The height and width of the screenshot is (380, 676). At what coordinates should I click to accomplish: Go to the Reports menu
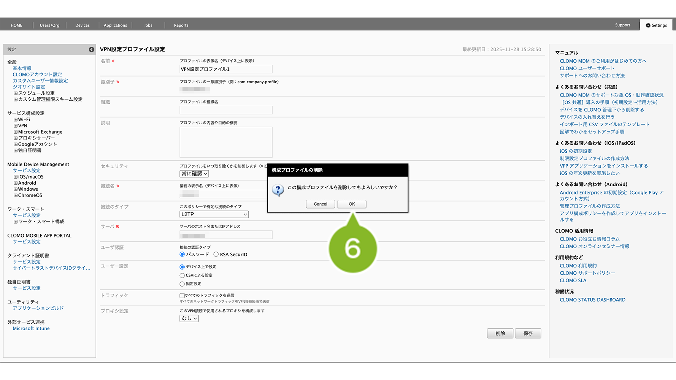181,25
